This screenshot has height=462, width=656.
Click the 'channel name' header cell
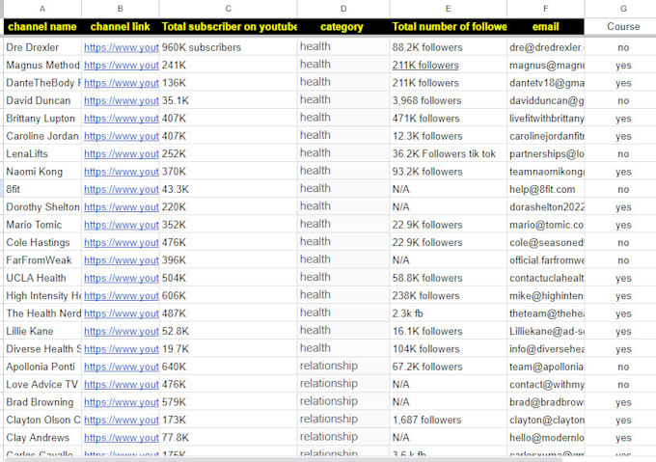point(42,27)
